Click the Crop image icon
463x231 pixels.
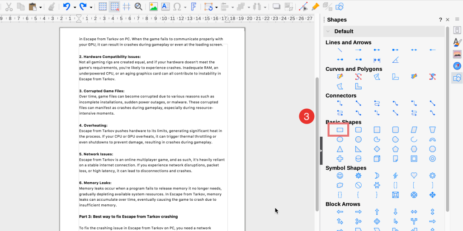[x=288, y=6]
